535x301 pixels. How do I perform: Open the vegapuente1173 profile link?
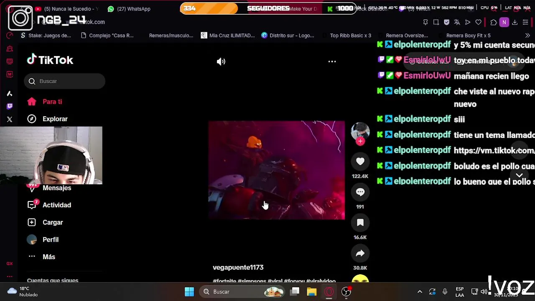point(238,267)
